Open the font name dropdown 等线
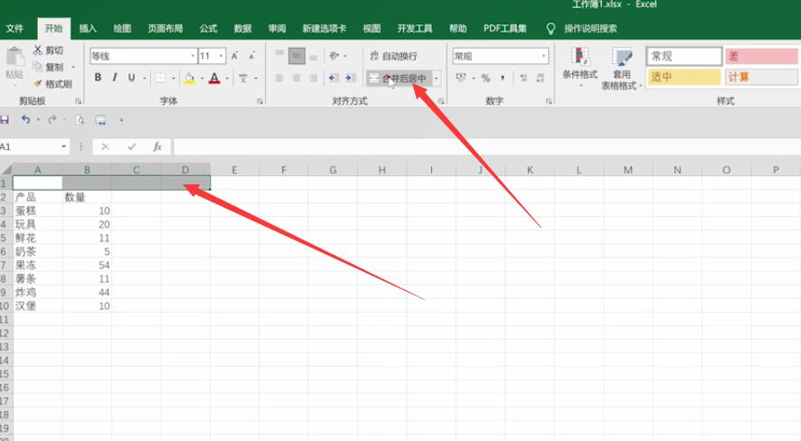 click(193, 56)
